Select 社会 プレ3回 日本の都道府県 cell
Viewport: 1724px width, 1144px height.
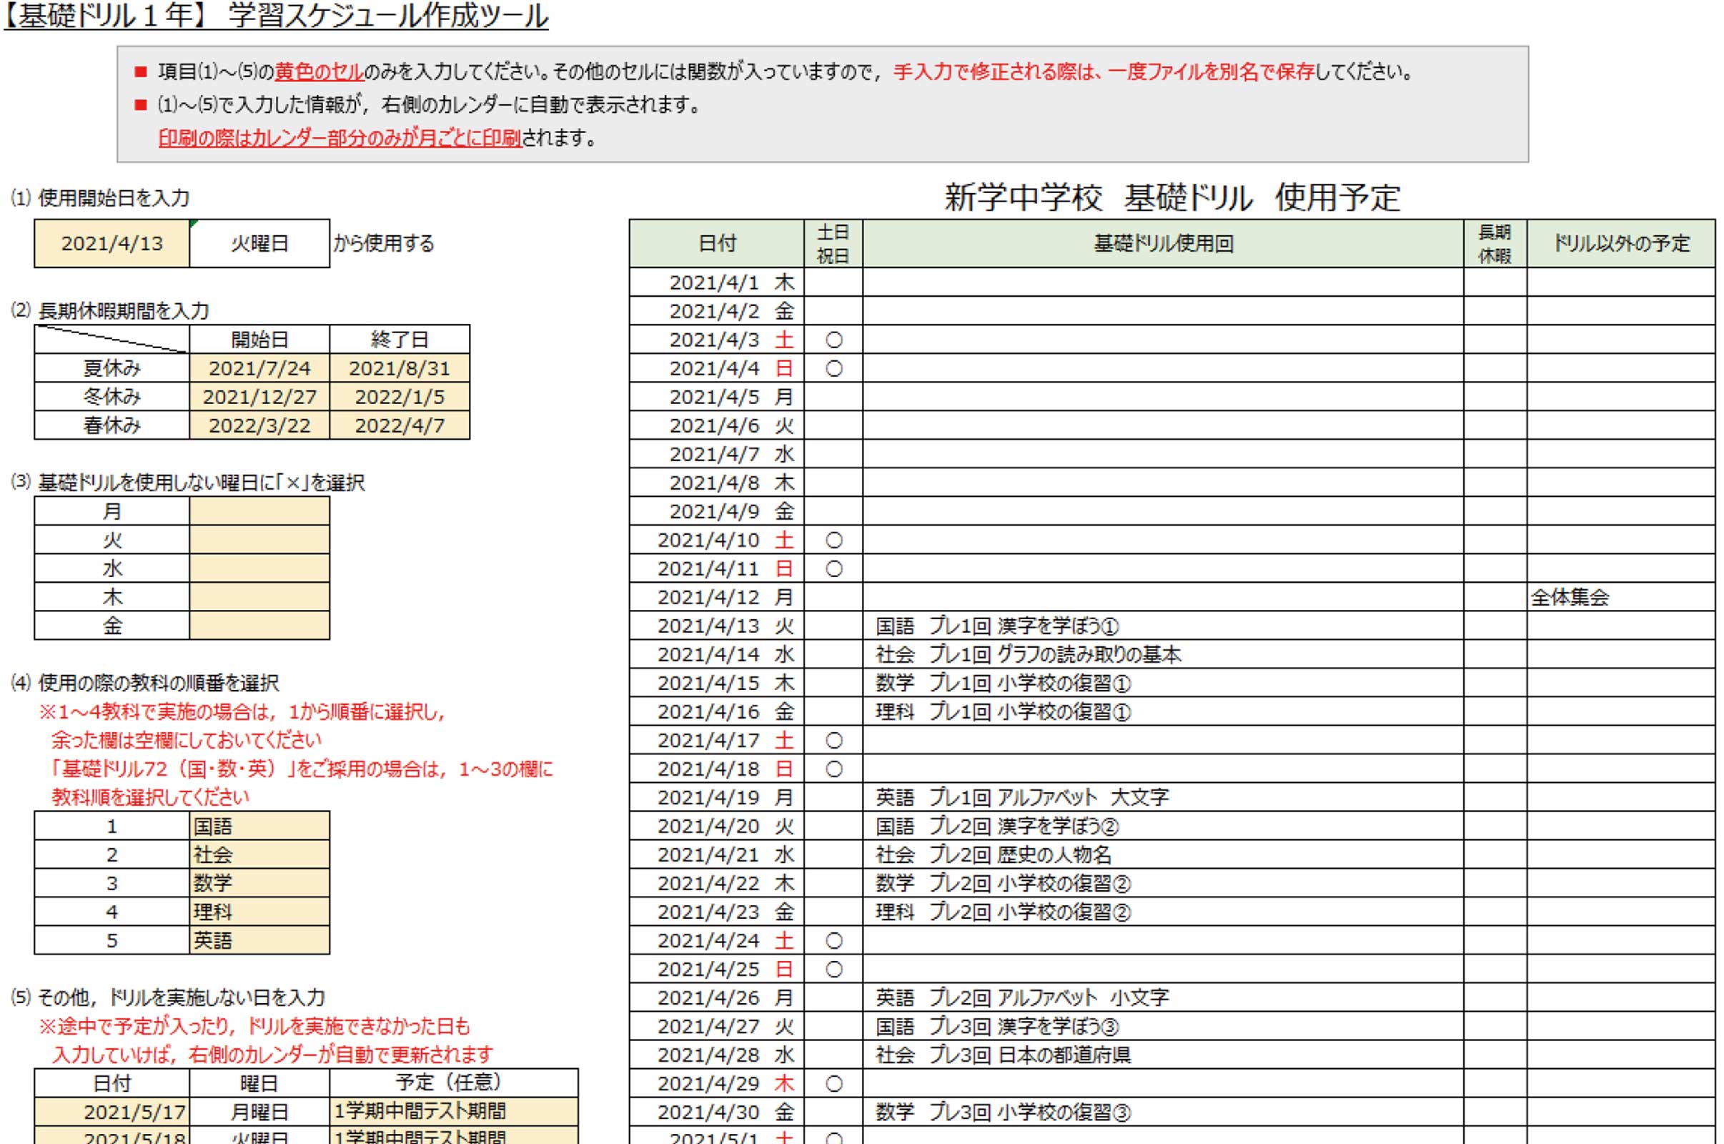pos(1163,1054)
